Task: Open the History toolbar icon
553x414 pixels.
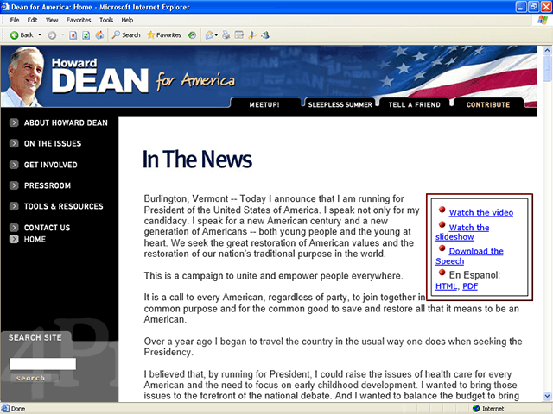Action: point(192,34)
